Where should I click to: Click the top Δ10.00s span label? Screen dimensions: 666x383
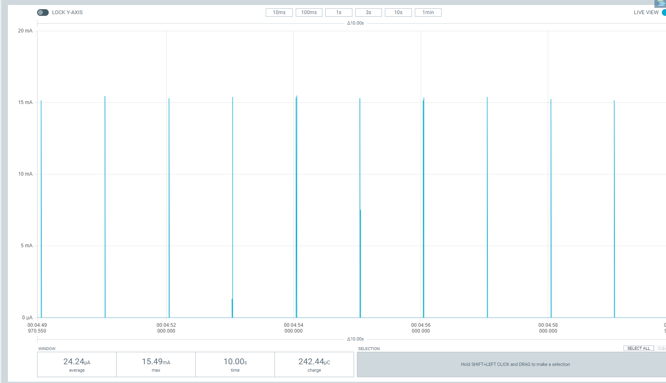(356, 23)
